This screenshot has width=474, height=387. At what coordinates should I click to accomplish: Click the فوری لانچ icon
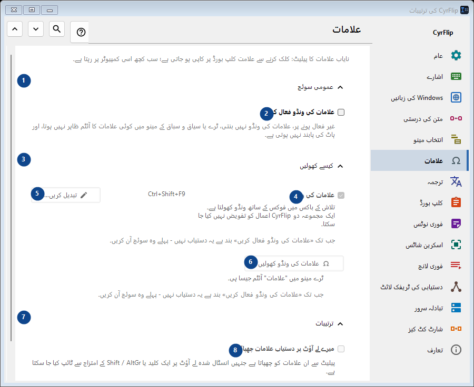click(456, 266)
